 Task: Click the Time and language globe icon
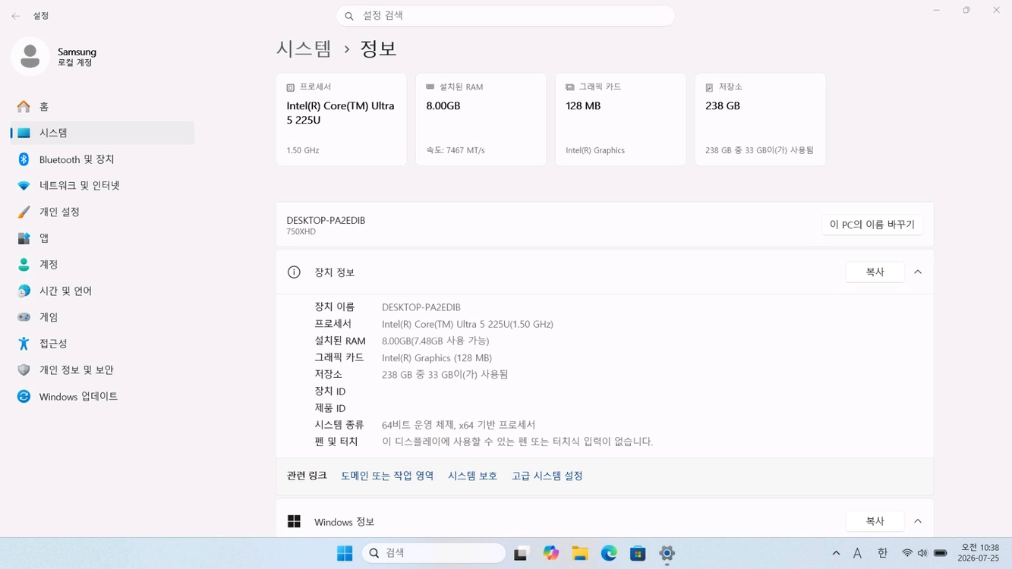coord(24,291)
